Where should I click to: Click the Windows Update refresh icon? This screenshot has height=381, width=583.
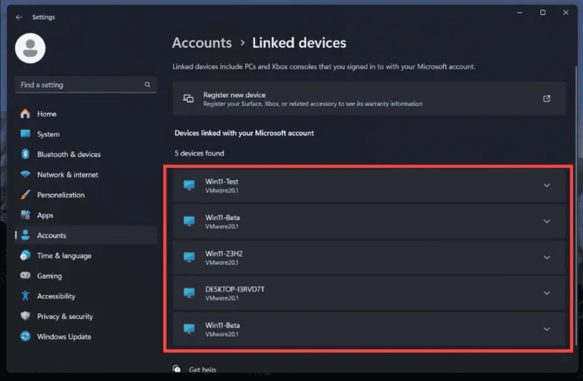tap(25, 336)
